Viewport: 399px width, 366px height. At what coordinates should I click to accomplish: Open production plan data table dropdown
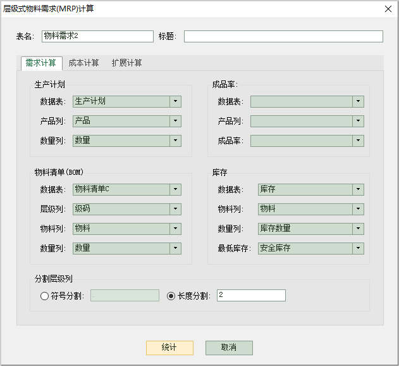click(x=175, y=101)
